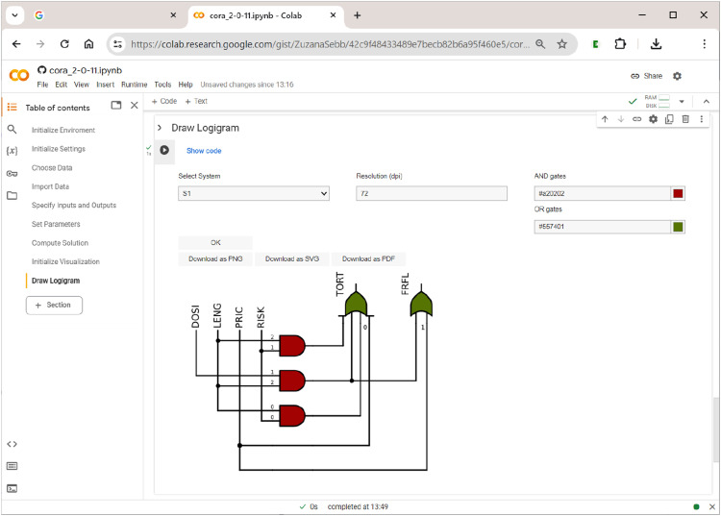This screenshot has width=721, height=516.
Task: Open the secrets key icon
Action: pos(12,173)
